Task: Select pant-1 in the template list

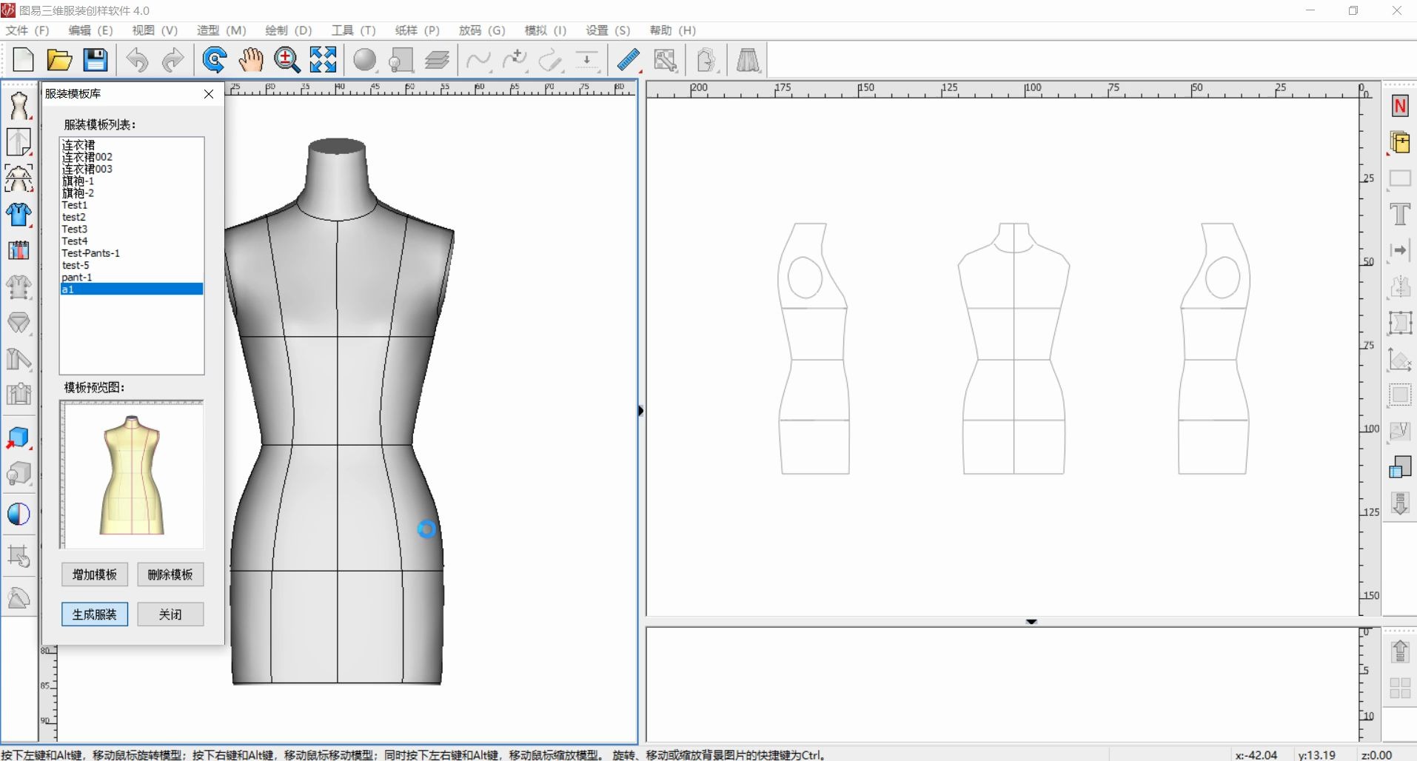Action: [77, 277]
